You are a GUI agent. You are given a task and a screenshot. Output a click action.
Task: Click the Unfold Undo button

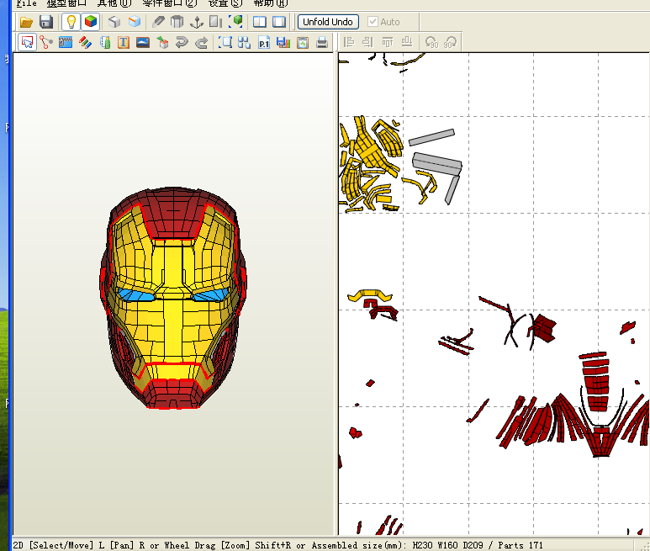(328, 22)
